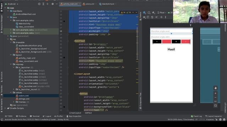
Task: Open Resource Manager side tab
Action: [1, 24]
